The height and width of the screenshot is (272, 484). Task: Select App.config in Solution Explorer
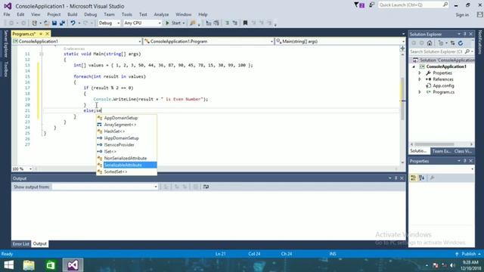[443, 85]
